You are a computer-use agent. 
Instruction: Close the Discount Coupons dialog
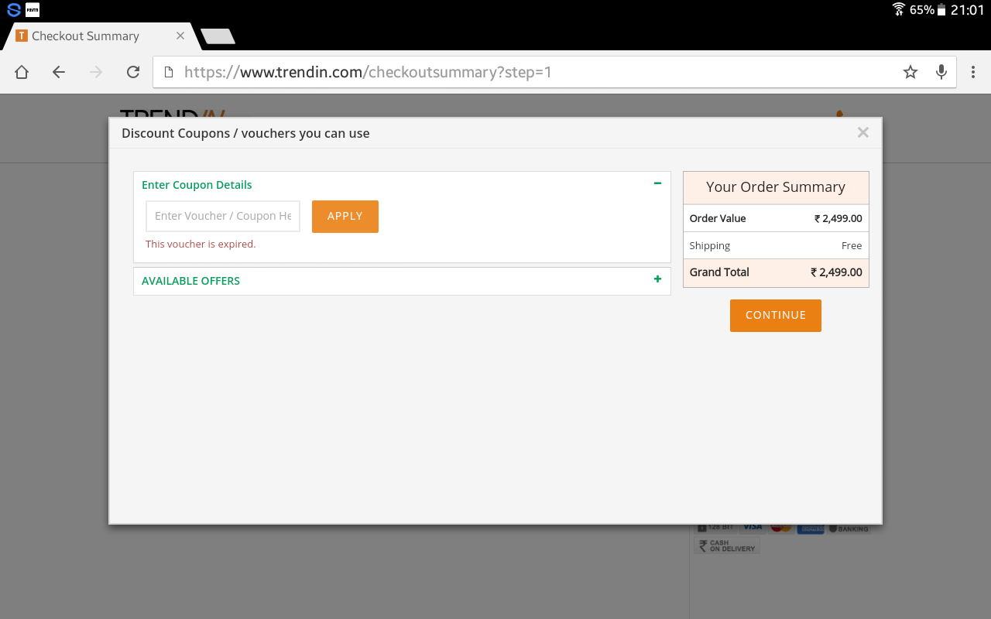(862, 132)
